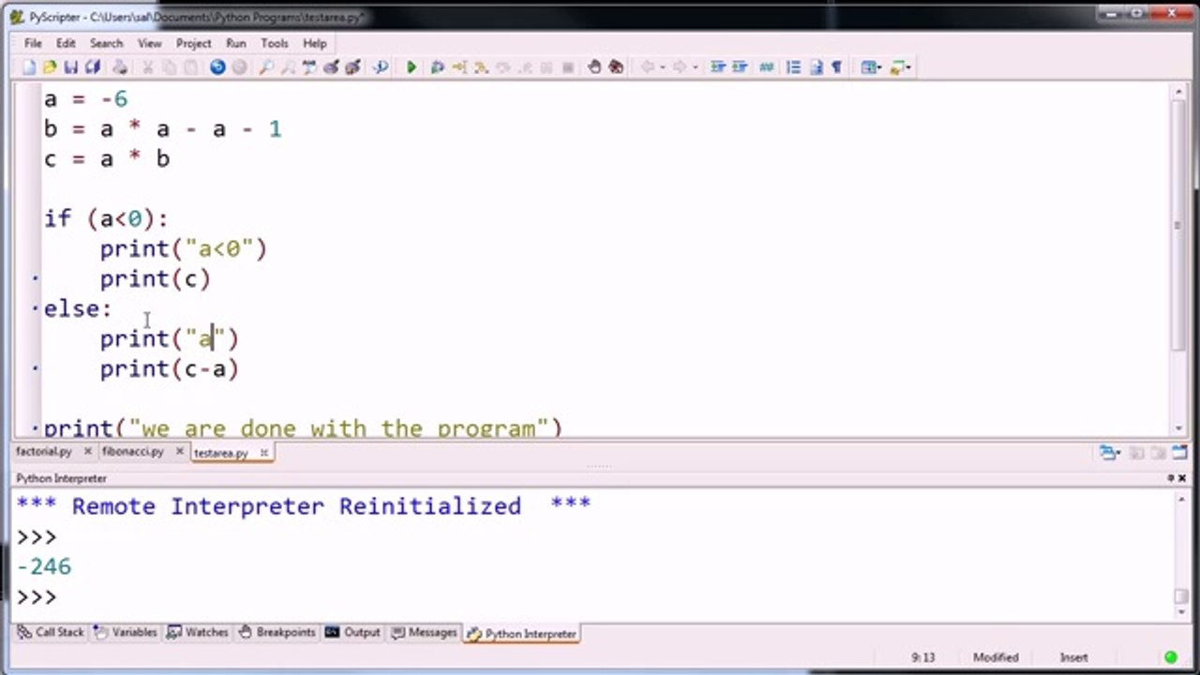Click the blue back navigation globe icon
This screenshot has height=675, width=1200.
(x=217, y=67)
